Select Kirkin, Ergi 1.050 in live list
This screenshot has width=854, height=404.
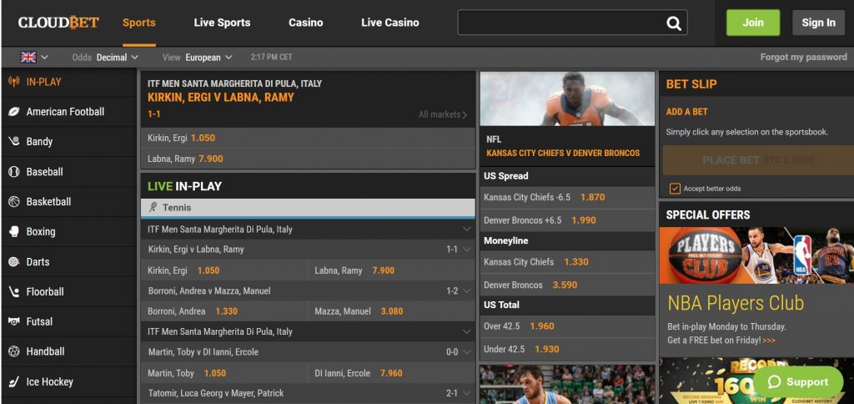click(x=224, y=270)
